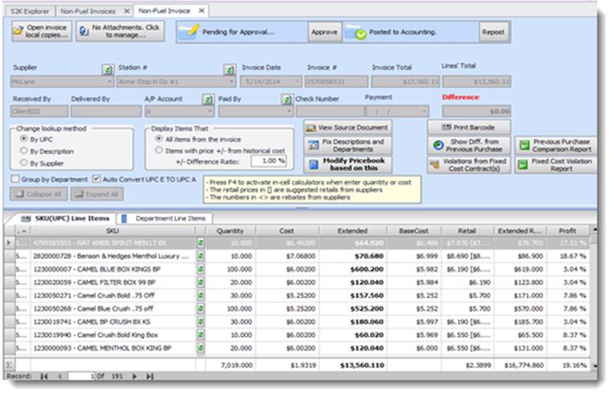Open the Invoice Date picker dropdown

[x=297, y=82]
